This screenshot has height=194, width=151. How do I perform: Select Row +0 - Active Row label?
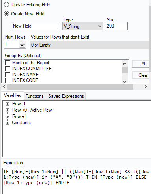tap(32, 110)
